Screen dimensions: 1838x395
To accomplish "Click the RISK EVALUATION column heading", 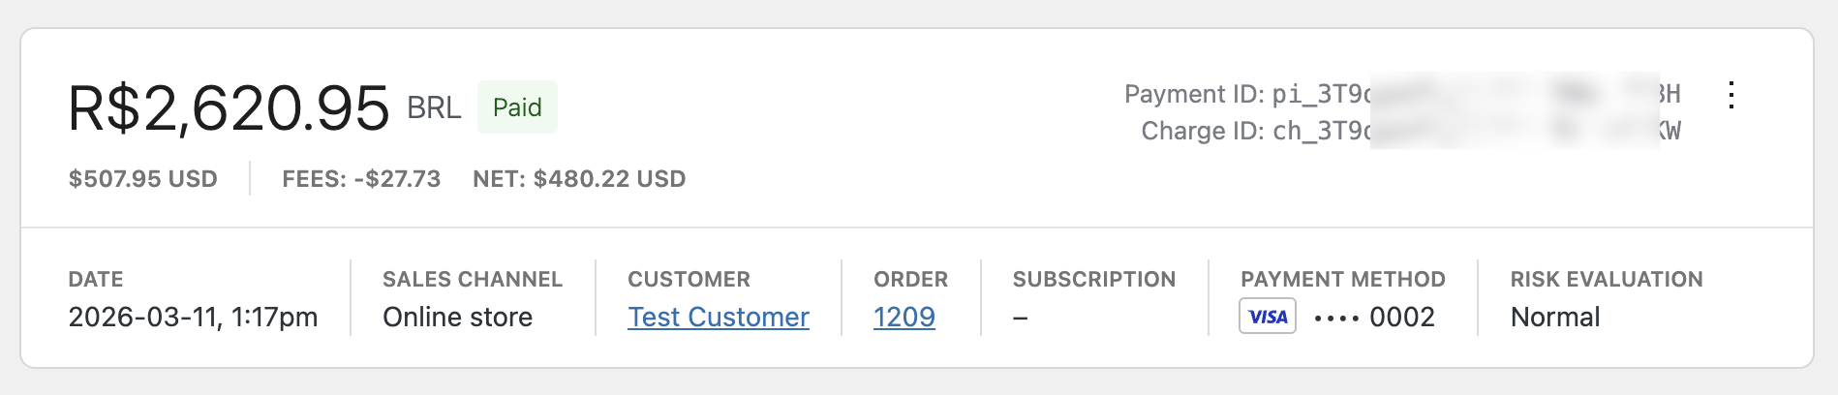I will pos(1606,280).
